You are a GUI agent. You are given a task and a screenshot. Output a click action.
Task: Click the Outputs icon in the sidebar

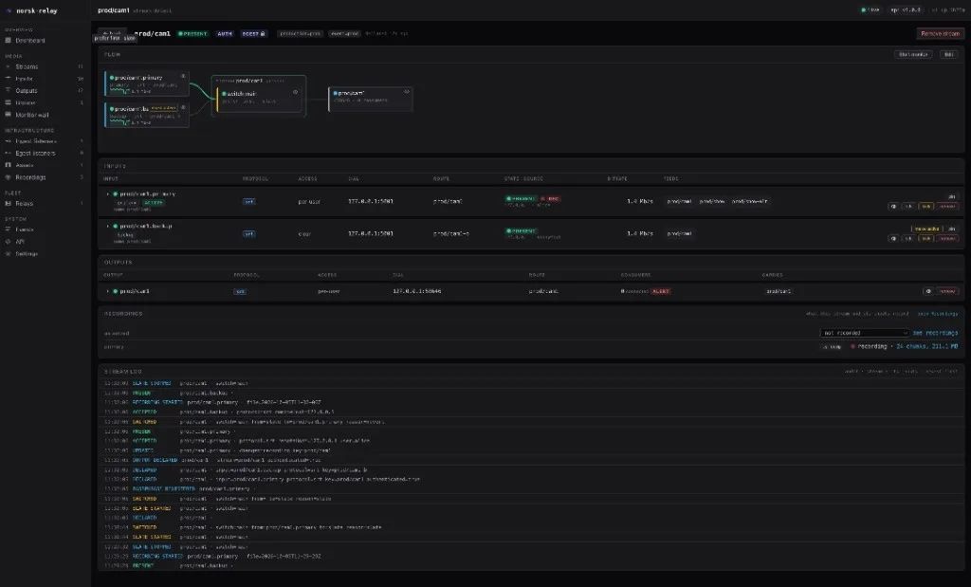[8, 90]
